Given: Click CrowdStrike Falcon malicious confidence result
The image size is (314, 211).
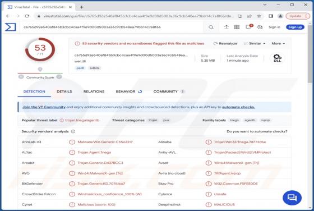Looking at the screenshot, I should (x=109, y=194).
